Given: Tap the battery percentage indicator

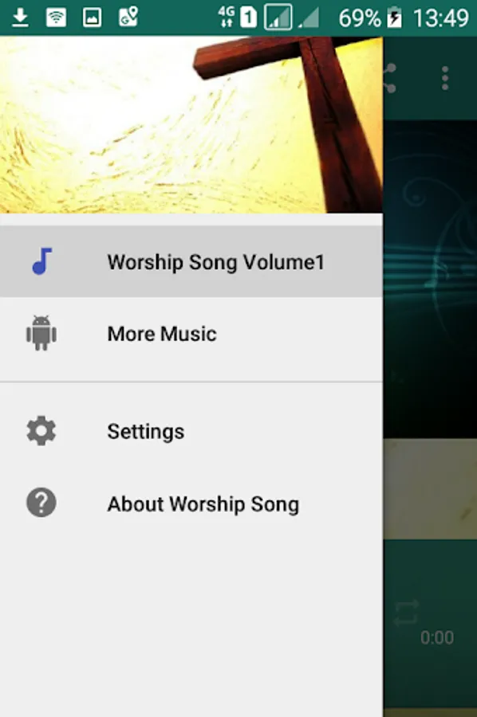Looking at the screenshot, I should click(x=360, y=18).
